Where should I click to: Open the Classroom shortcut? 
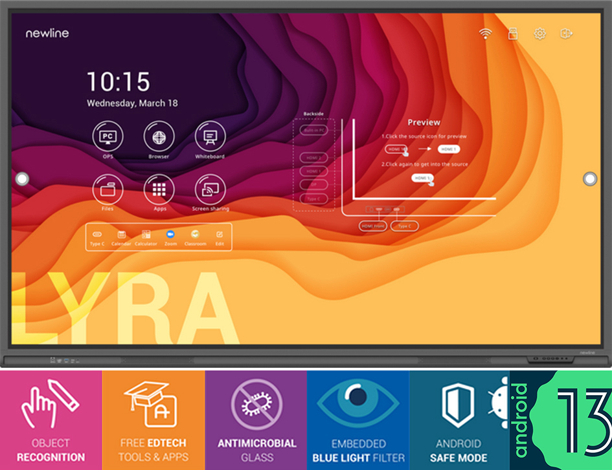[195, 238]
